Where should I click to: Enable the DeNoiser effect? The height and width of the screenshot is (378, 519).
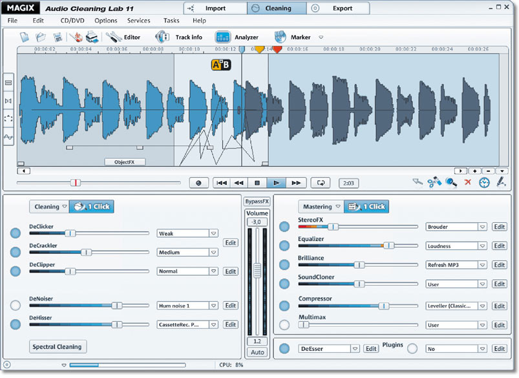[x=16, y=305]
